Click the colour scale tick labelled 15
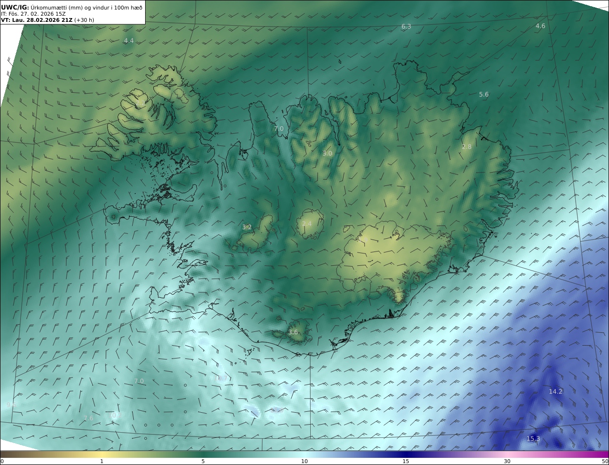Screen dimensions: 609x465 pyautogui.click(x=406, y=461)
